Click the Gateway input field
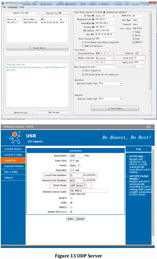Screen dimensions: 157x259 (105, 27)
